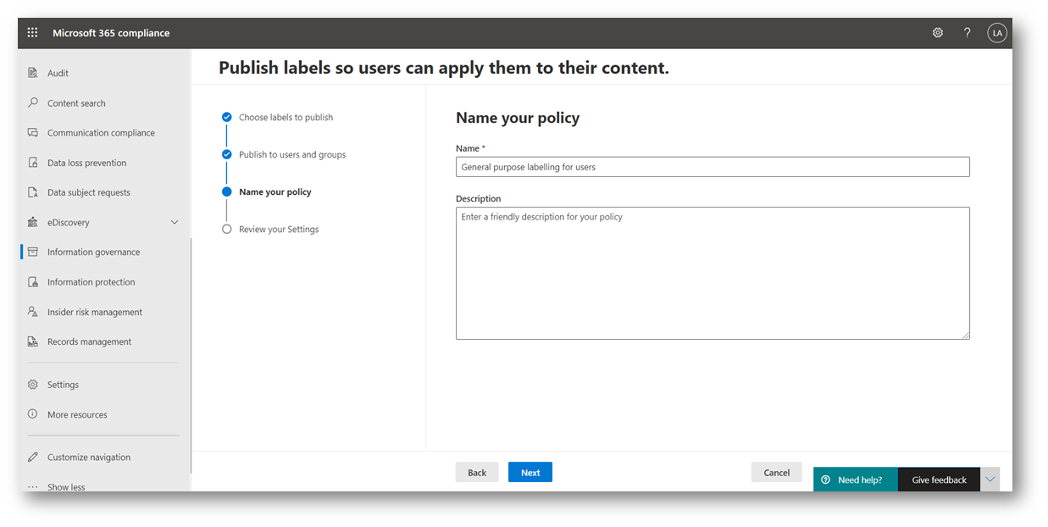Screen dimensions: 1048x527
Task: Cancel the publish labels wizard
Action: pos(777,472)
